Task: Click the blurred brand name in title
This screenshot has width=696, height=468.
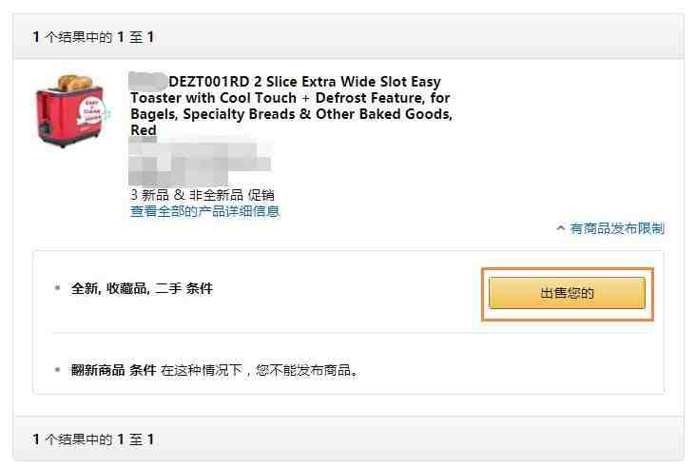Action: pos(147,82)
